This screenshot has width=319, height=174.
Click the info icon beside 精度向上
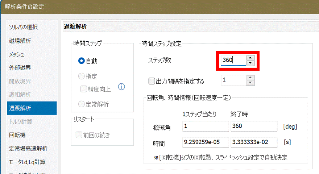[x=122, y=87]
